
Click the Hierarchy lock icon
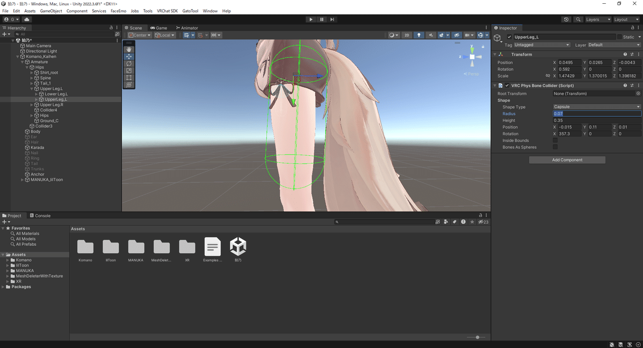click(111, 28)
